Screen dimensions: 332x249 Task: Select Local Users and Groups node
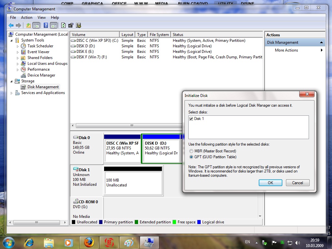click(x=47, y=64)
